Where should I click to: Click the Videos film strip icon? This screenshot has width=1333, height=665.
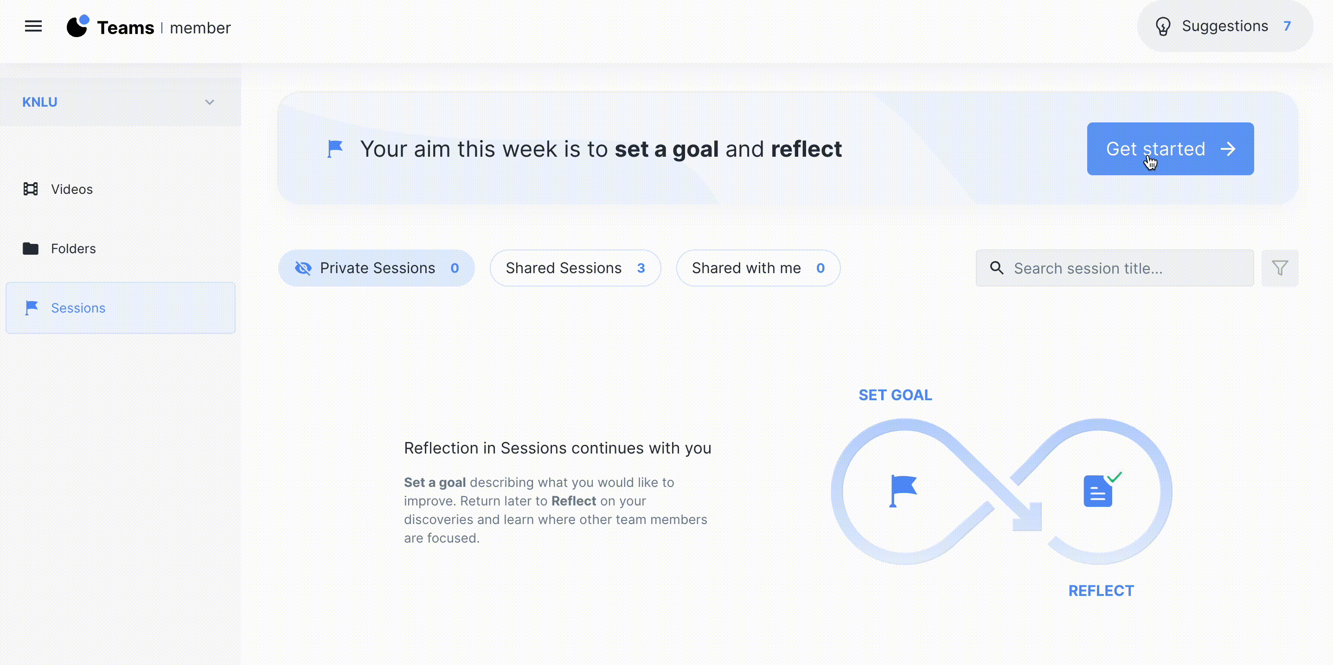31,189
